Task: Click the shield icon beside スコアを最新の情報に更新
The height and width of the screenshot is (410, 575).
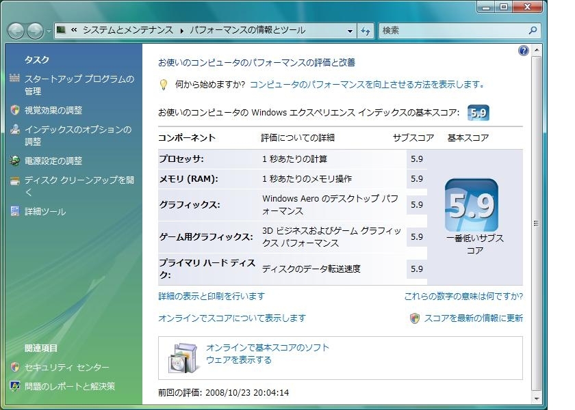Action: pyautogui.click(x=415, y=318)
